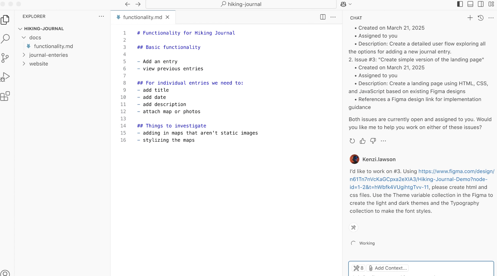Open the Search view

[x=5, y=39]
